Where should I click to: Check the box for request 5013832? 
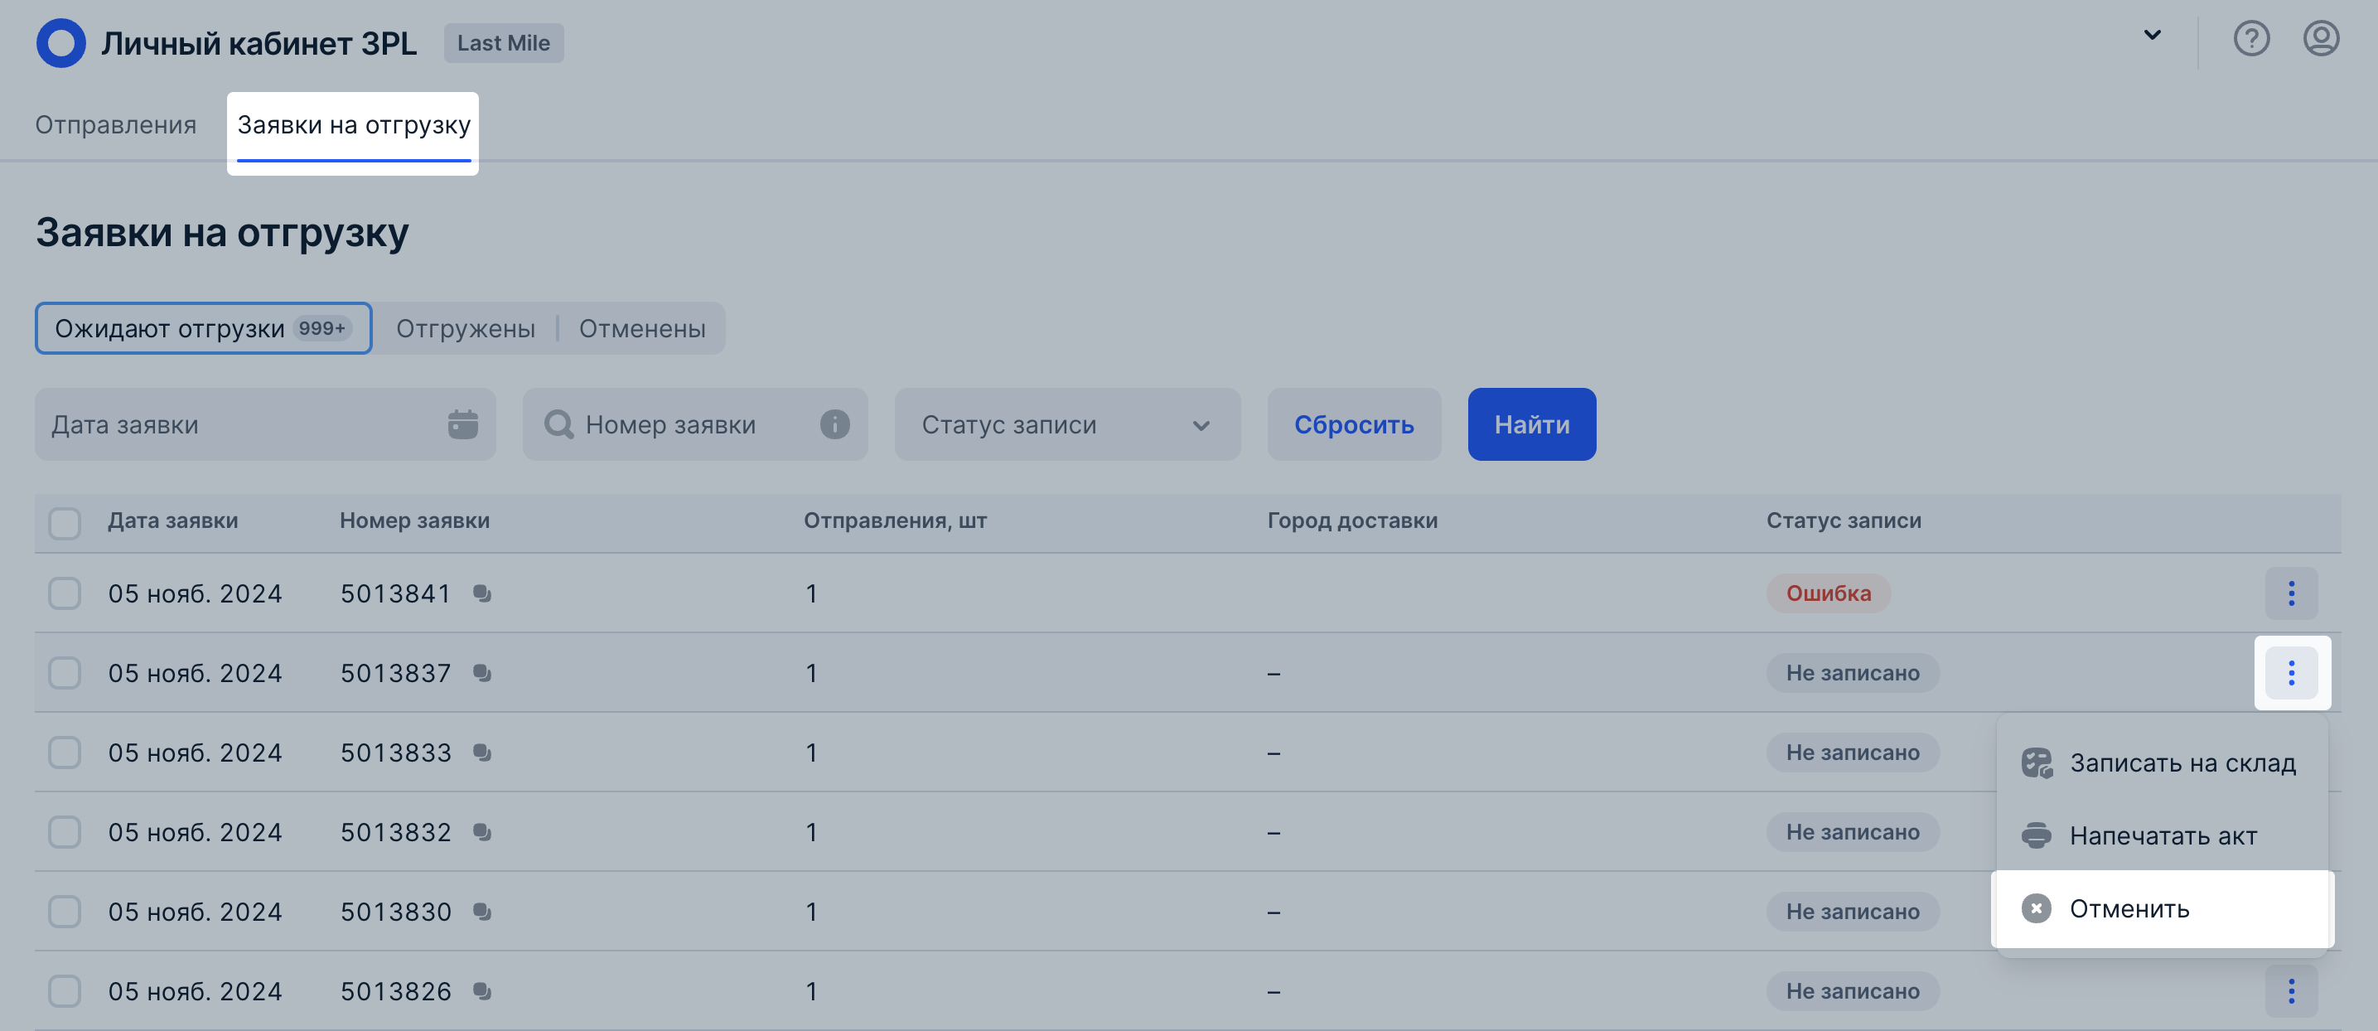pos(65,831)
